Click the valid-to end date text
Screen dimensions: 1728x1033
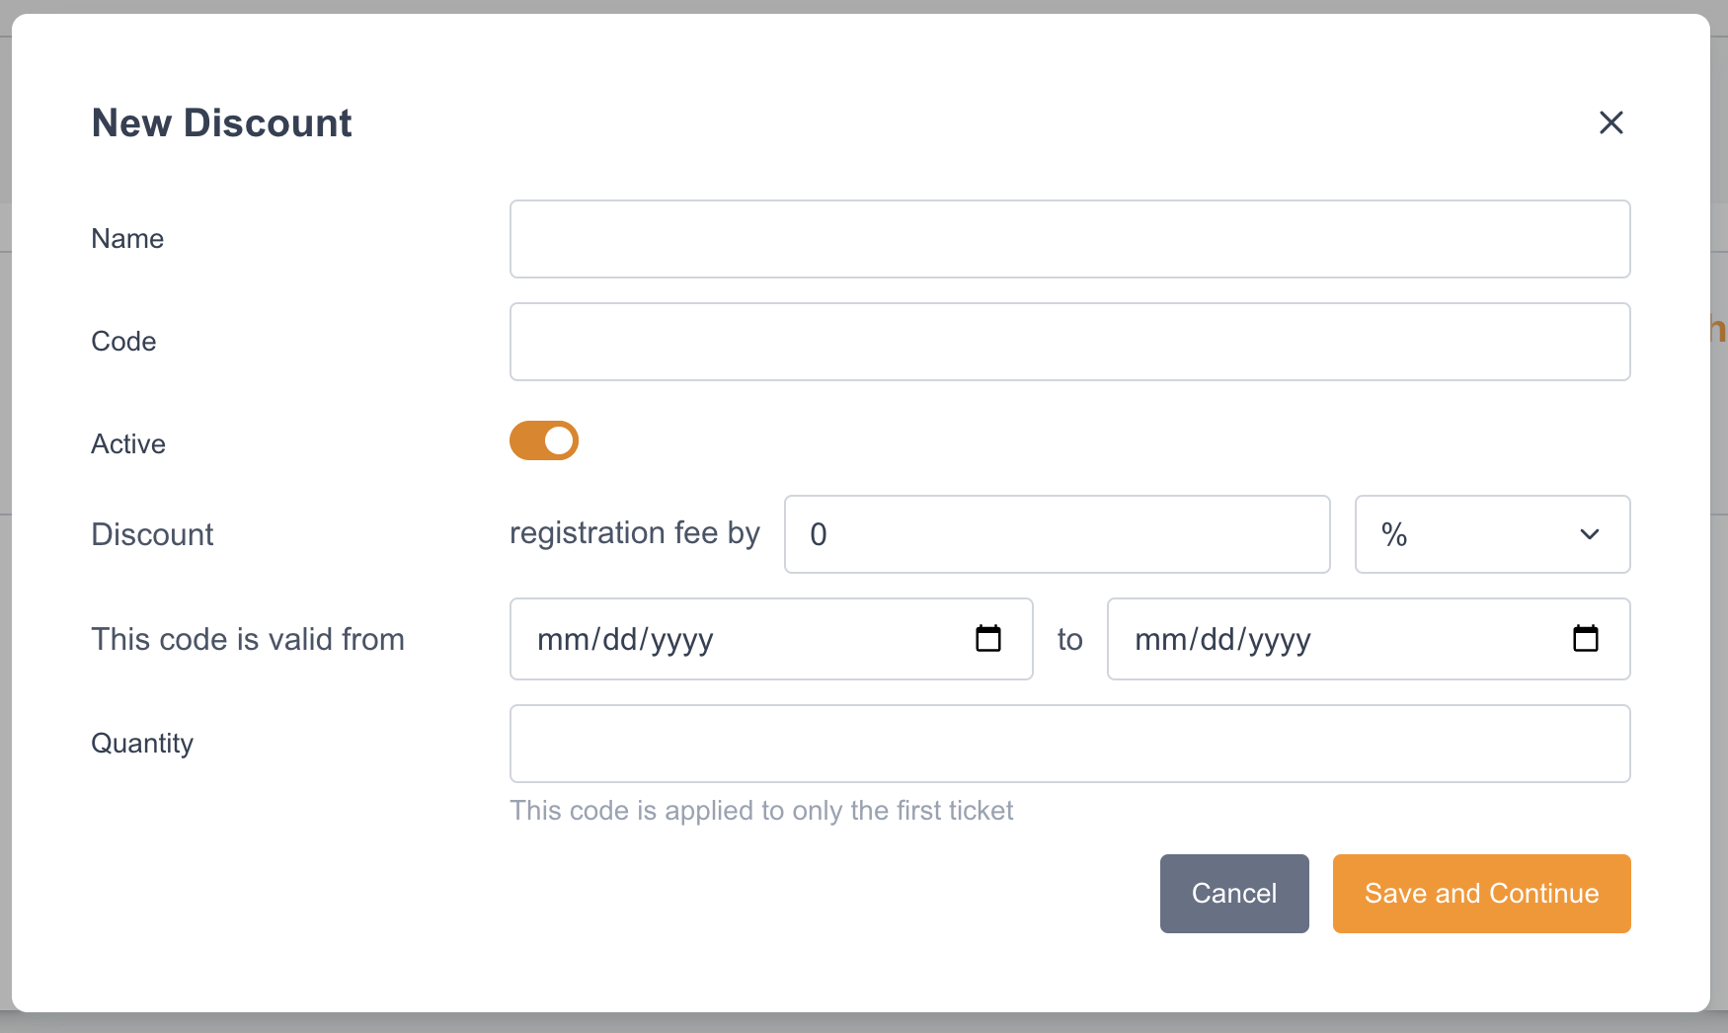pos(1222,640)
